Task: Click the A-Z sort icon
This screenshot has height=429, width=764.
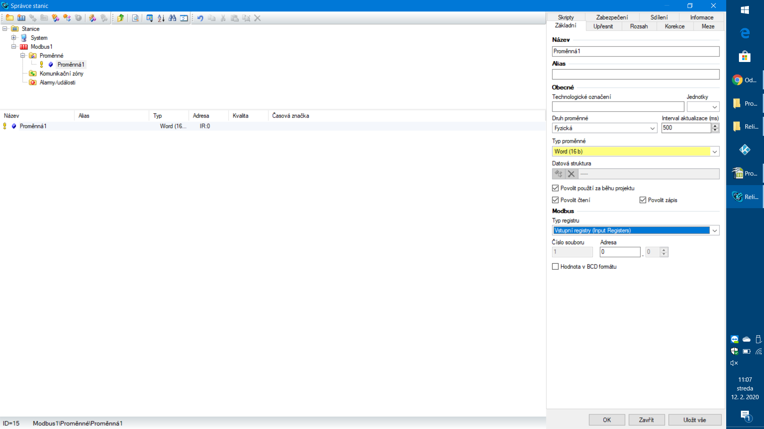Action: pos(161,18)
